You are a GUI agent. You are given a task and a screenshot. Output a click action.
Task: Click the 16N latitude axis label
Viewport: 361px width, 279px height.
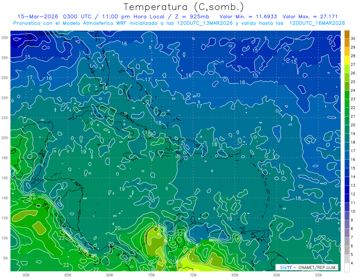tap(5, 178)
